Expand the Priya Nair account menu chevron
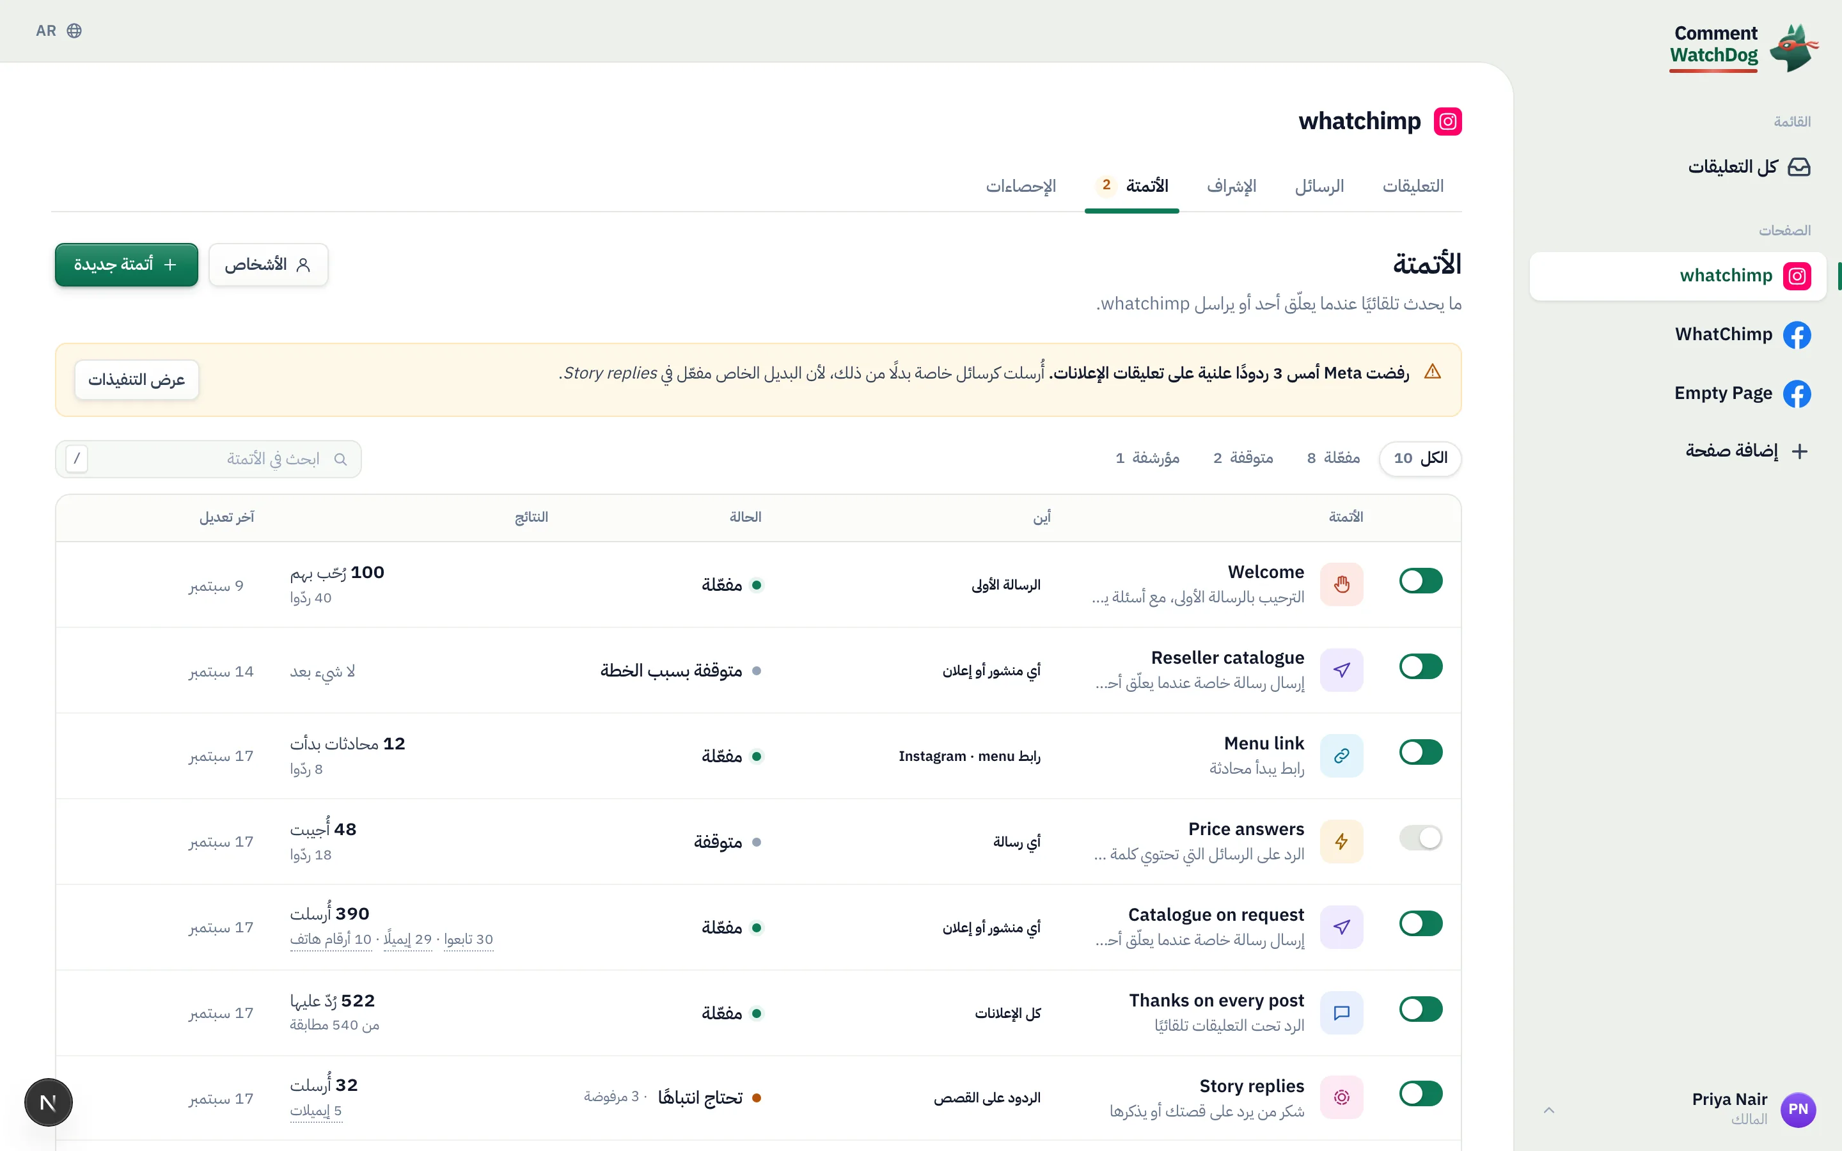 pos(1549,1110)
